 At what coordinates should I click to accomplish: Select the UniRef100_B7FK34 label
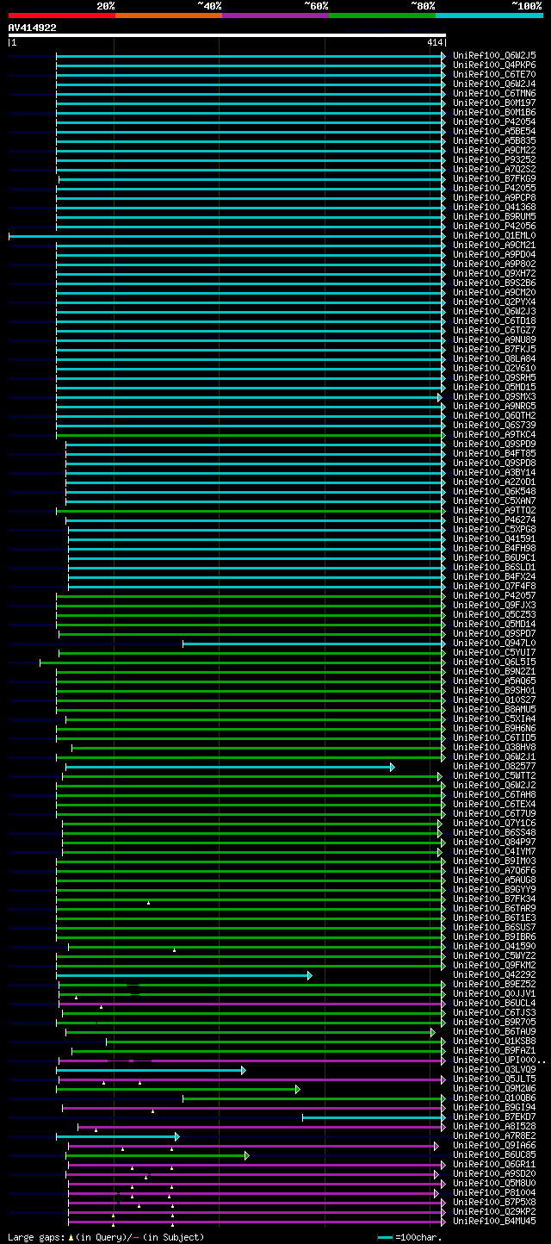494,899
